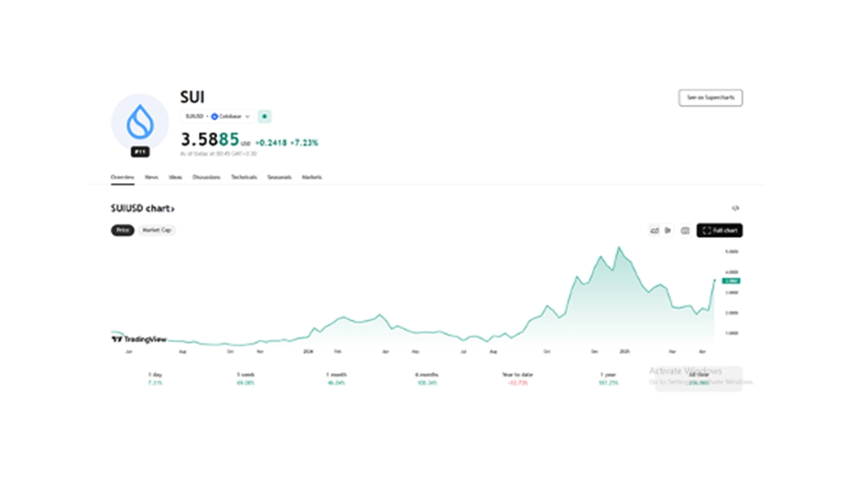Click the #11 rank badge
851x479 pixels.
click(140, 152)
